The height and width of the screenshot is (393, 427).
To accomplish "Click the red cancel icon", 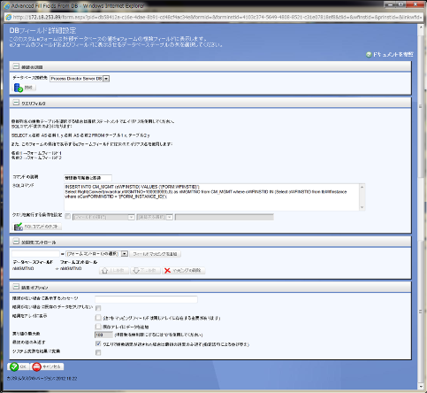I will (36, 366).
